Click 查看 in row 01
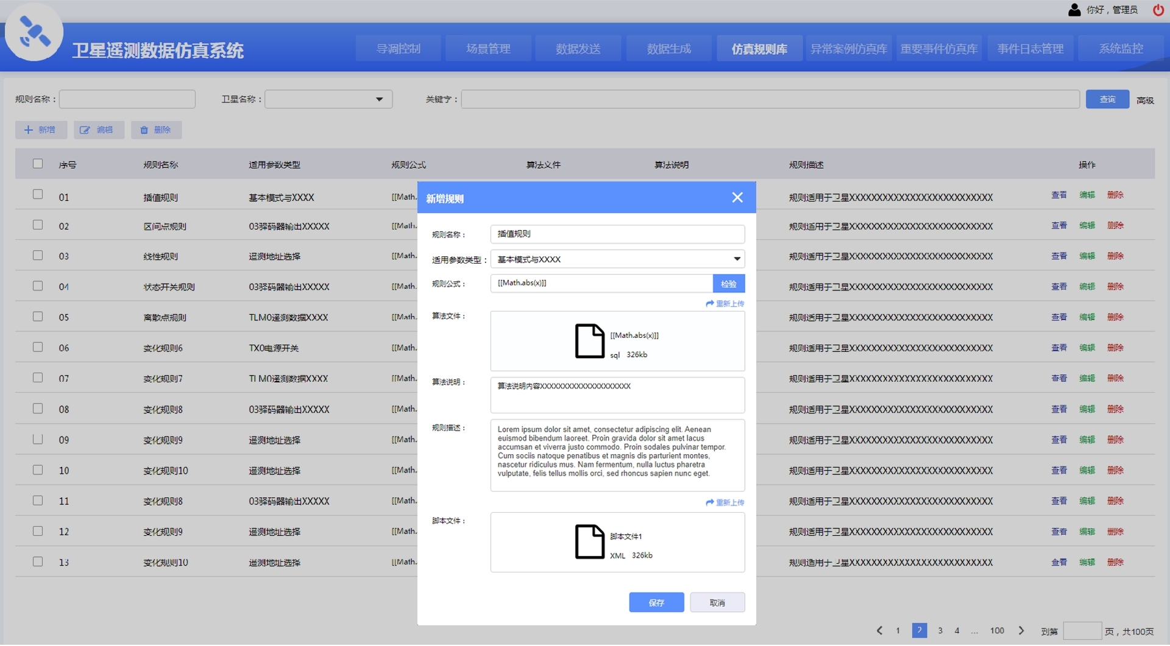The width and height of the screenshot is (1170, 646). [x=1058, y=195]
